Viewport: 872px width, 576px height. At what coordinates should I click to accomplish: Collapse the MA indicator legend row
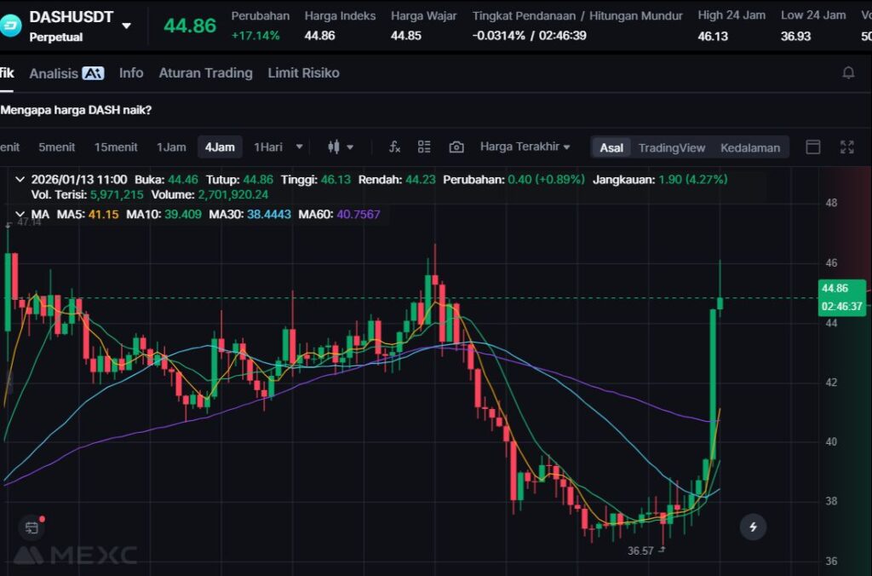point(20,214)
